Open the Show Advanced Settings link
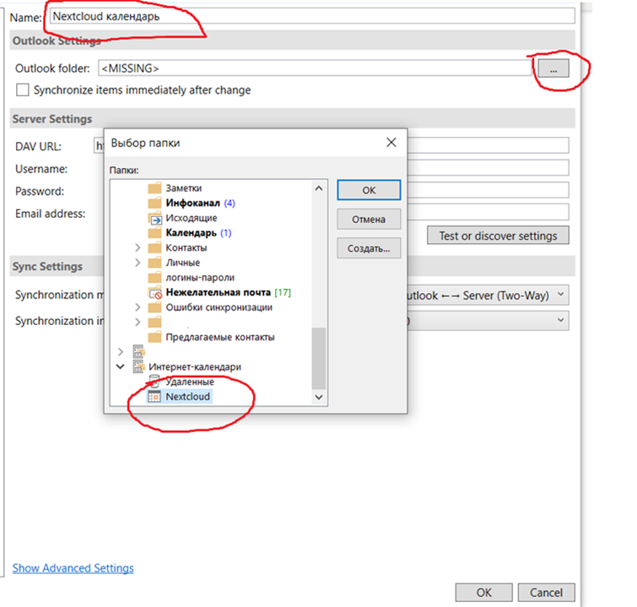 pos(73,568)
